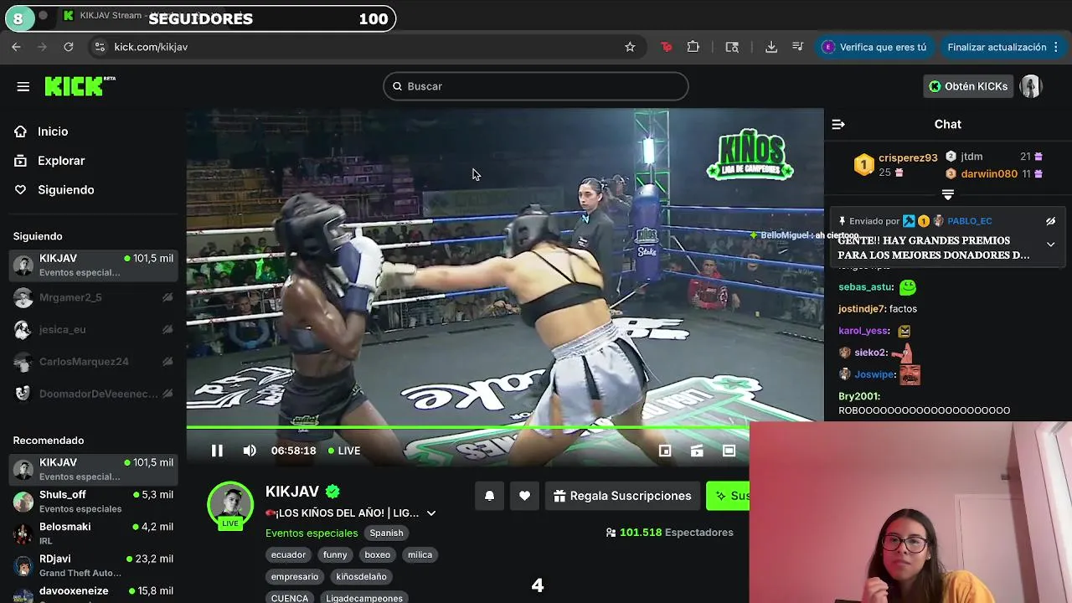
Task: Click Verifica que eres tú chip
Action: tap(874, 47)
